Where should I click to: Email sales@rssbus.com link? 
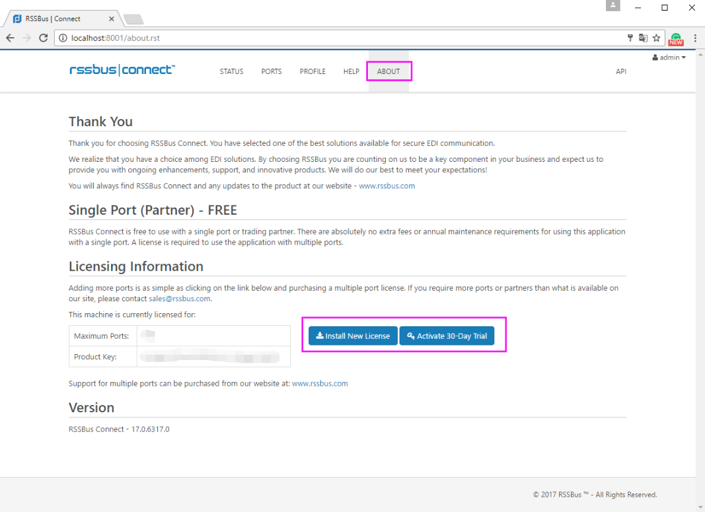point(180,299)
